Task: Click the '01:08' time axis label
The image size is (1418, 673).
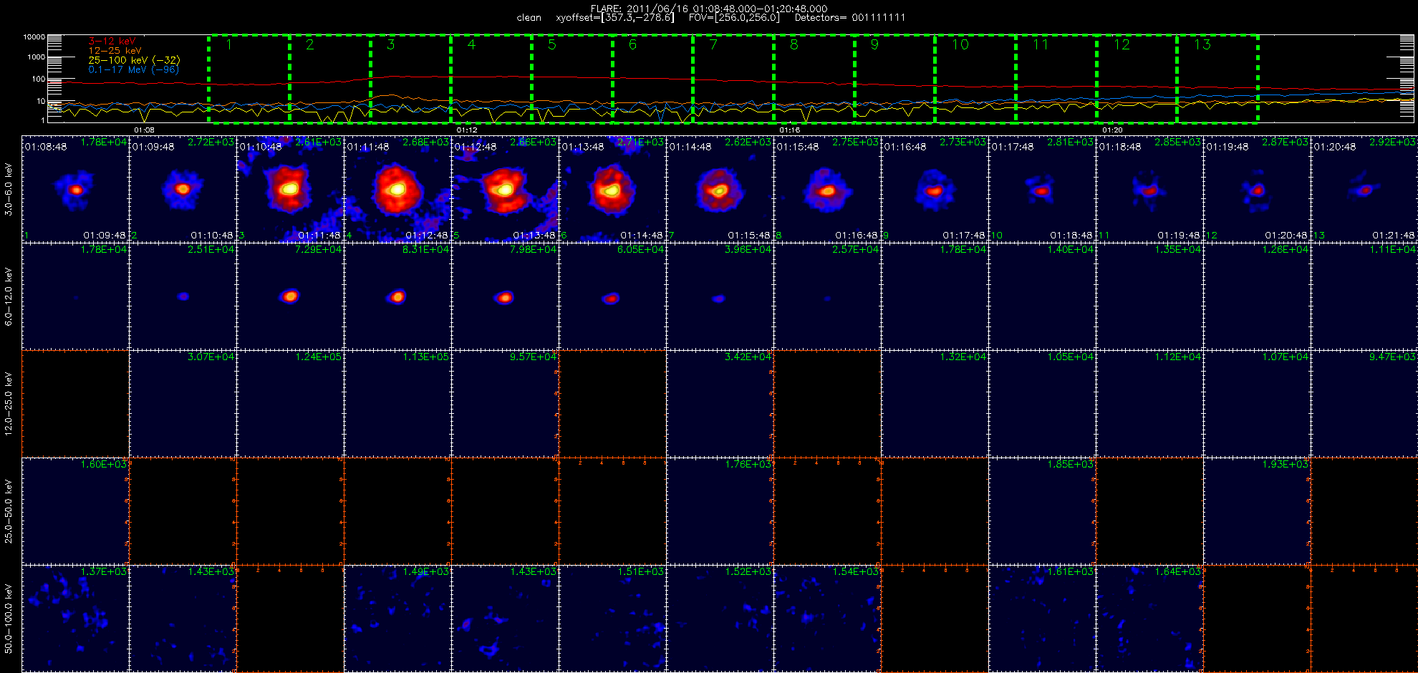Action: pyautogui.click(x=144, y=130)
